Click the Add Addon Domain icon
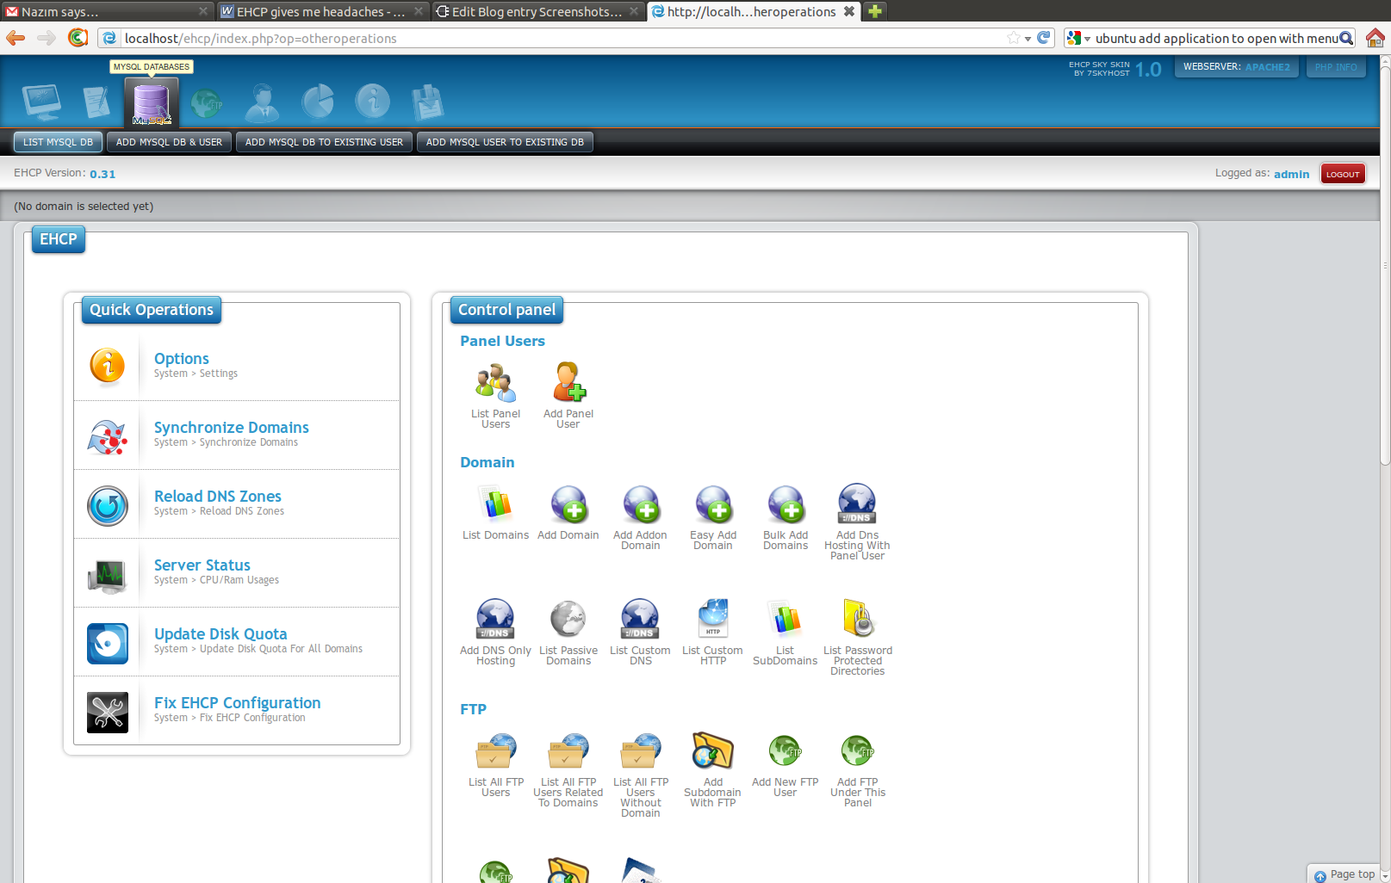1391x883 pixels. [641, 504]
